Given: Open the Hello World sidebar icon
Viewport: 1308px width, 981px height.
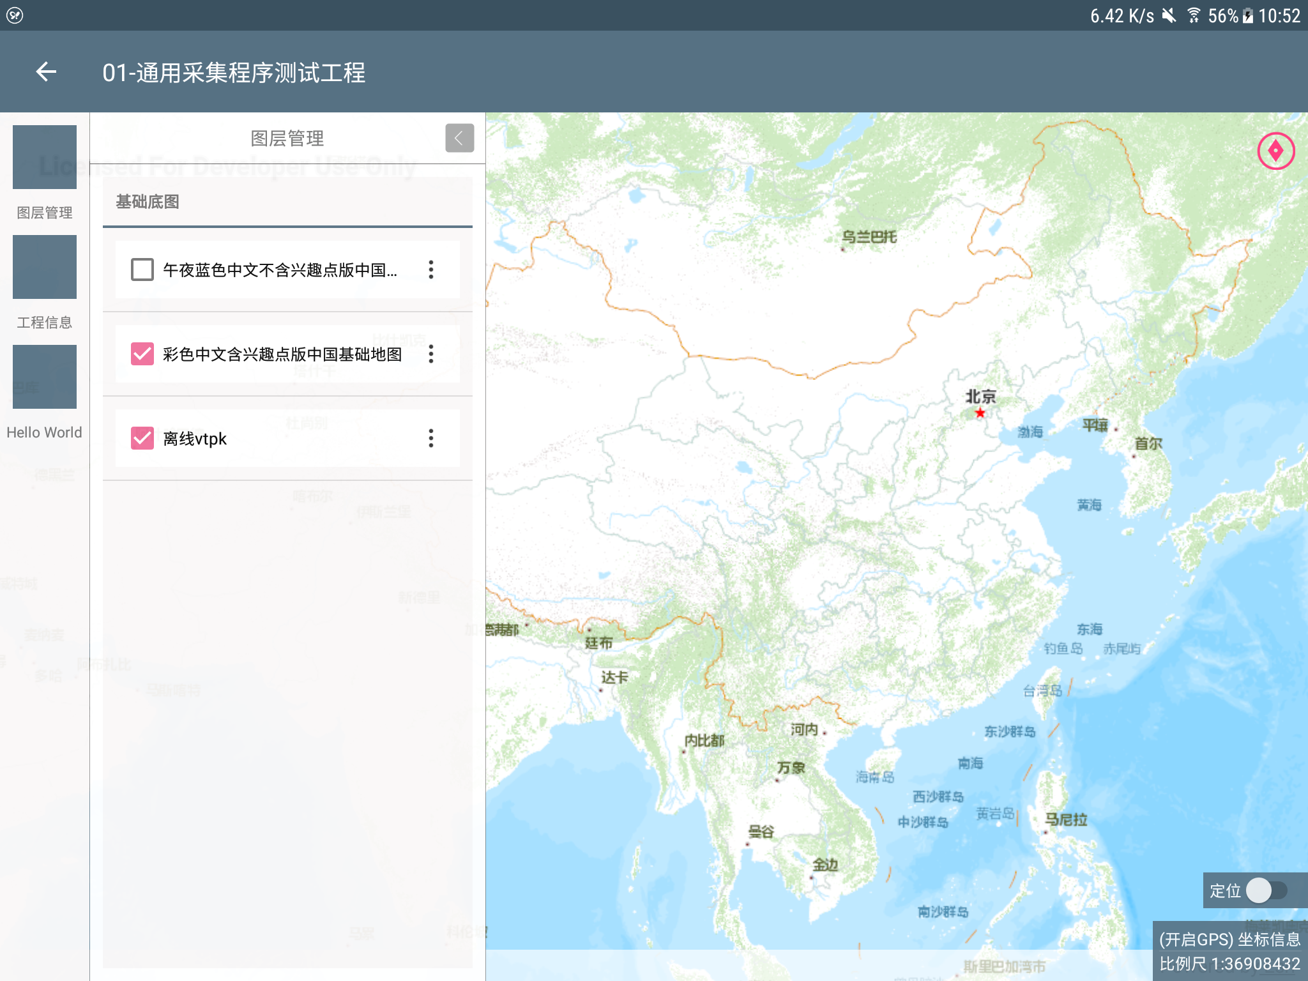Looking at the screenshot, I should (x=45, y=377).
